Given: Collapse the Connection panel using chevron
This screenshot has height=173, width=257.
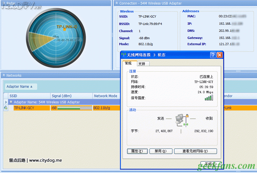Looking at the screenshot, I should [x=116, y=3].
